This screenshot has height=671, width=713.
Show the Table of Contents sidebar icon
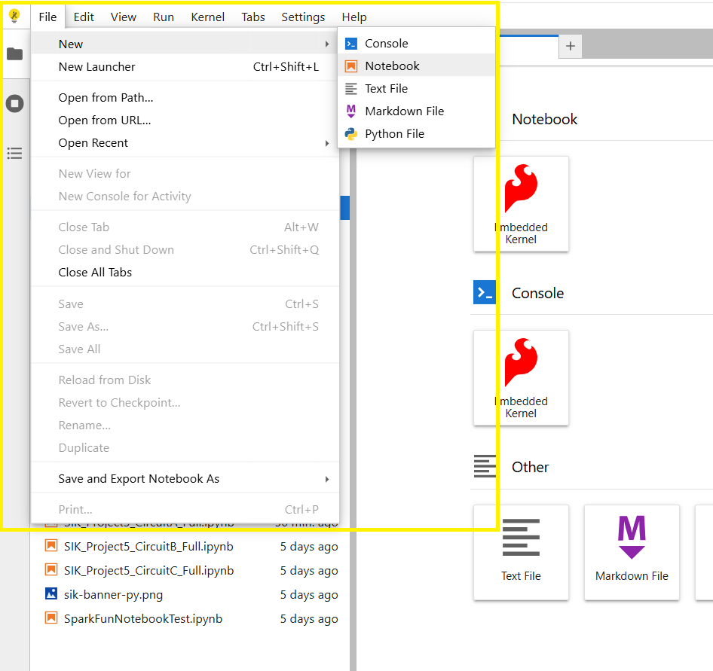click(14, 154)
